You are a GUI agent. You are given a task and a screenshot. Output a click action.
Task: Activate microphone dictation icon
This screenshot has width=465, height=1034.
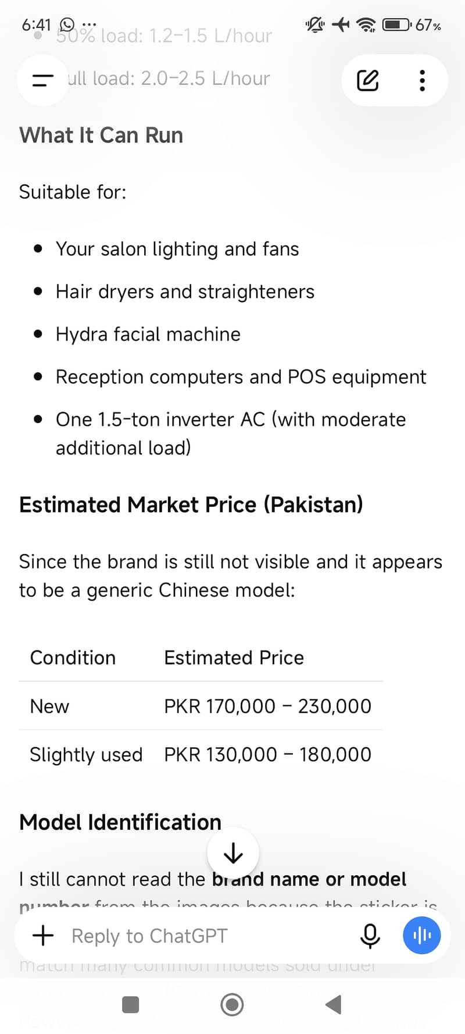click(x=370, y=936)
